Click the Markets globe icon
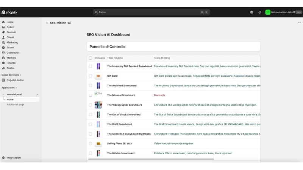The height and width of the screenshot is (170, 303). [3, 58]
